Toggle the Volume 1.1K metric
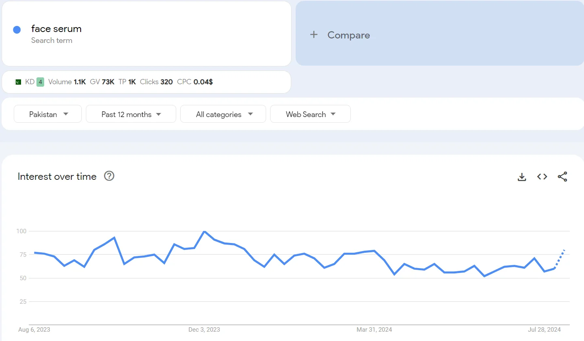The image size is (584, 341). (x=67, y=81)
